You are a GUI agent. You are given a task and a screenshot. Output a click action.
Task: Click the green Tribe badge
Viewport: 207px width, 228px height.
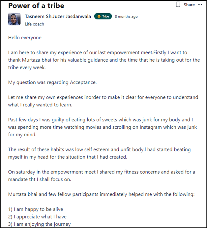pyautogui.click(x=103, y=16)
